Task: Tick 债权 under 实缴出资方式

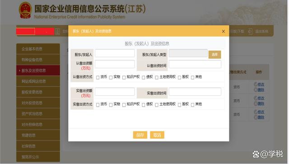Action: pos(144,105)
